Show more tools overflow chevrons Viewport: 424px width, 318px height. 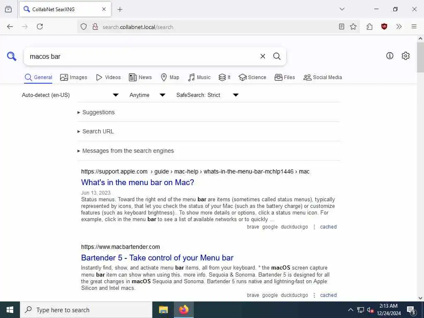tap(399, 26)
